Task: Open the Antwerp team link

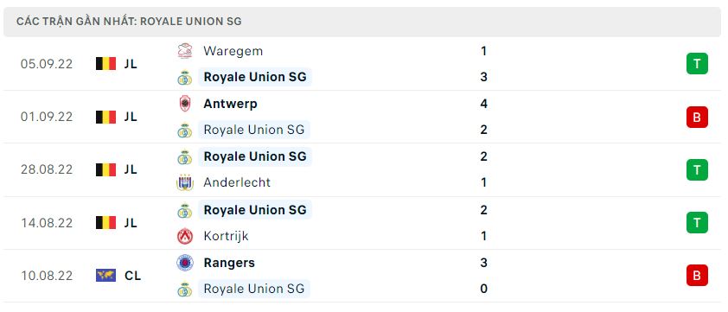Action: coord(230,104)
